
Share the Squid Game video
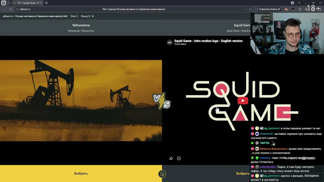[x=171, y=158]
